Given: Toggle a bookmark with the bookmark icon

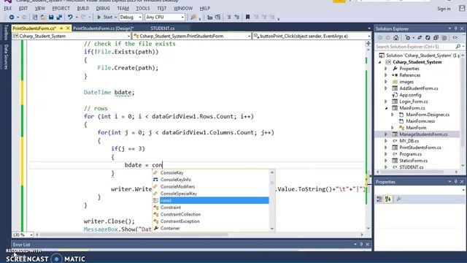Looking at the screenshot, I should point(247,18).
